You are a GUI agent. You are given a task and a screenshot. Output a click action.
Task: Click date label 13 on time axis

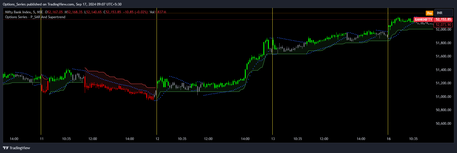[273, 139]
